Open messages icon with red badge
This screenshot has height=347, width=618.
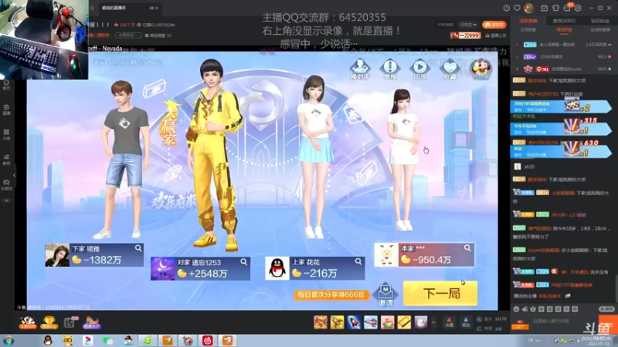tap(568, 8)
